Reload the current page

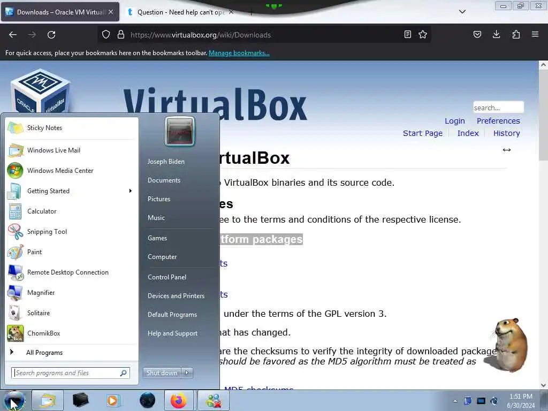point(51,35)
